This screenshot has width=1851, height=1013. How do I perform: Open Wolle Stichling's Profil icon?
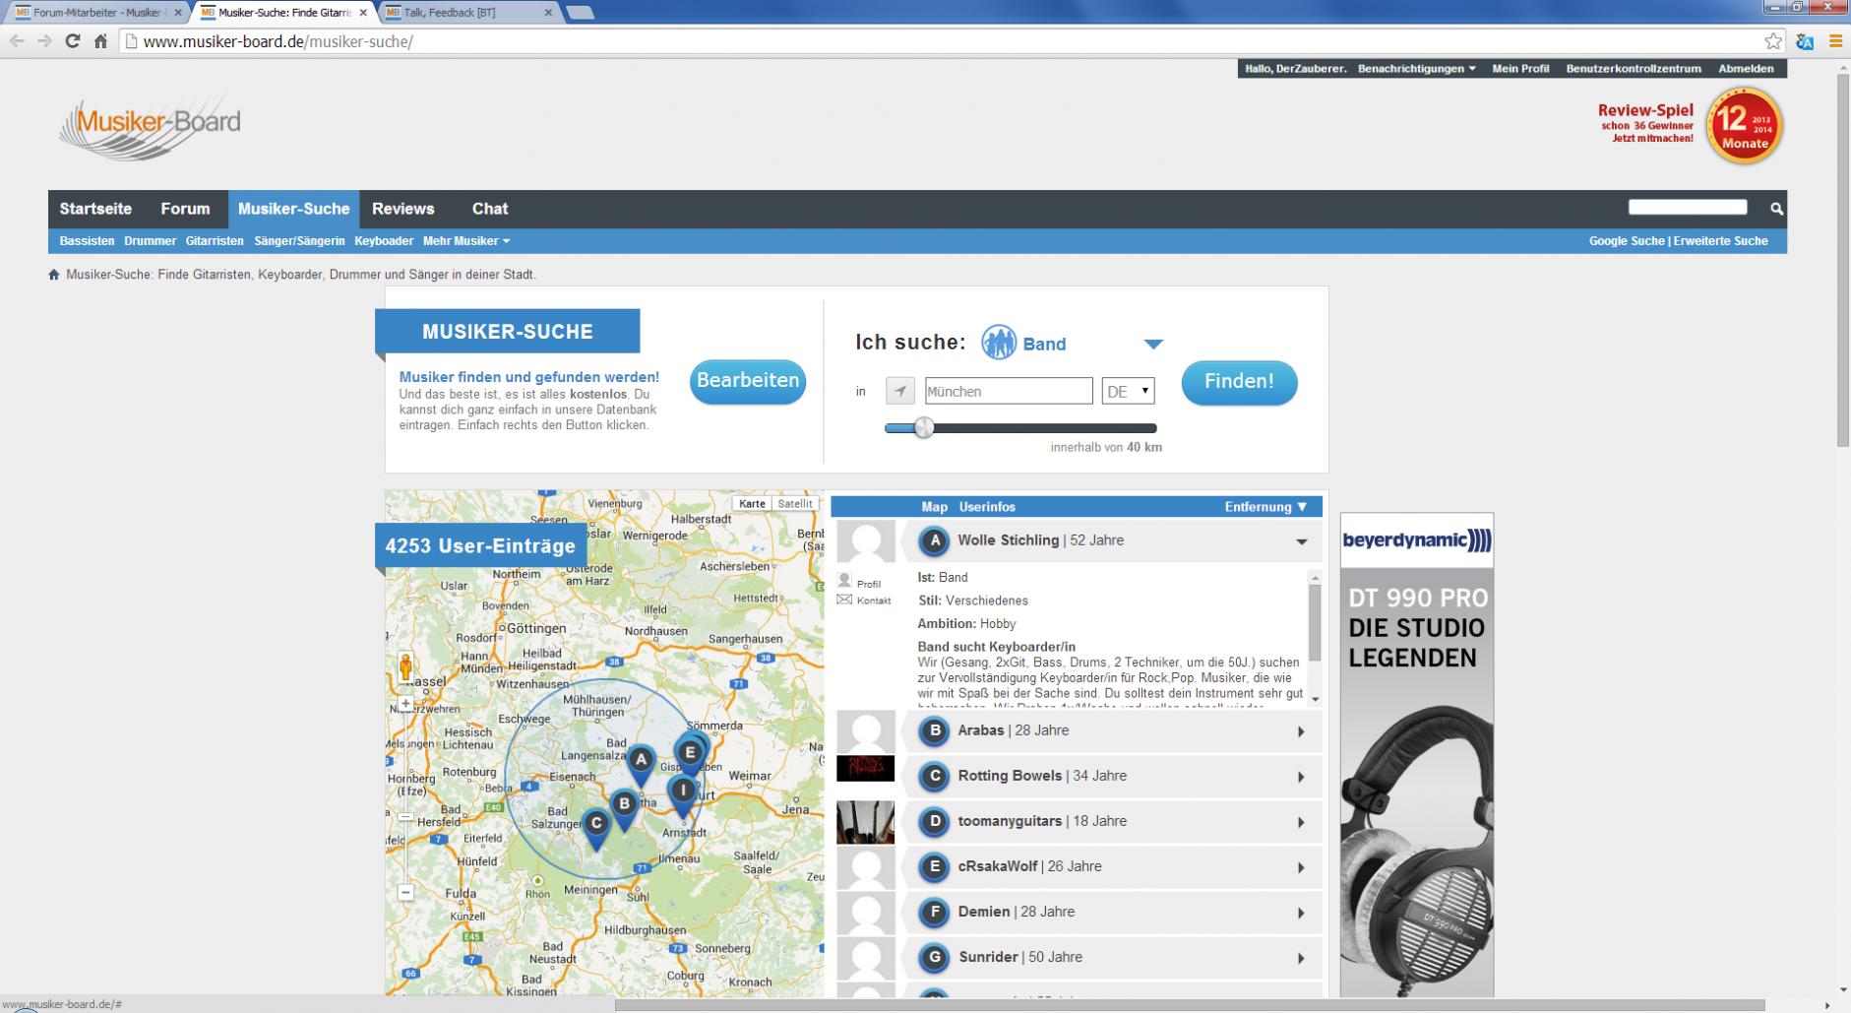pyautogui.click(x=844, y=581)
